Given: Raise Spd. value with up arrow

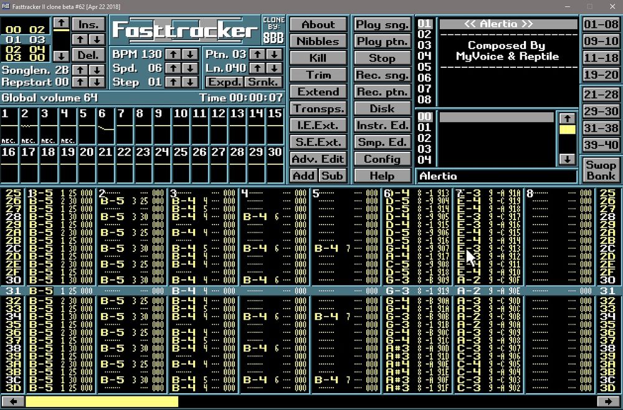Looking at the screenshot, I should (173, 68).
